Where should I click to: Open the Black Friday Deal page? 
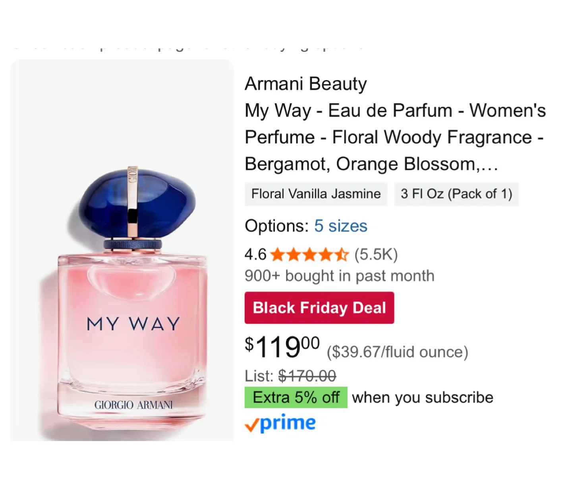tap(319, 307)
